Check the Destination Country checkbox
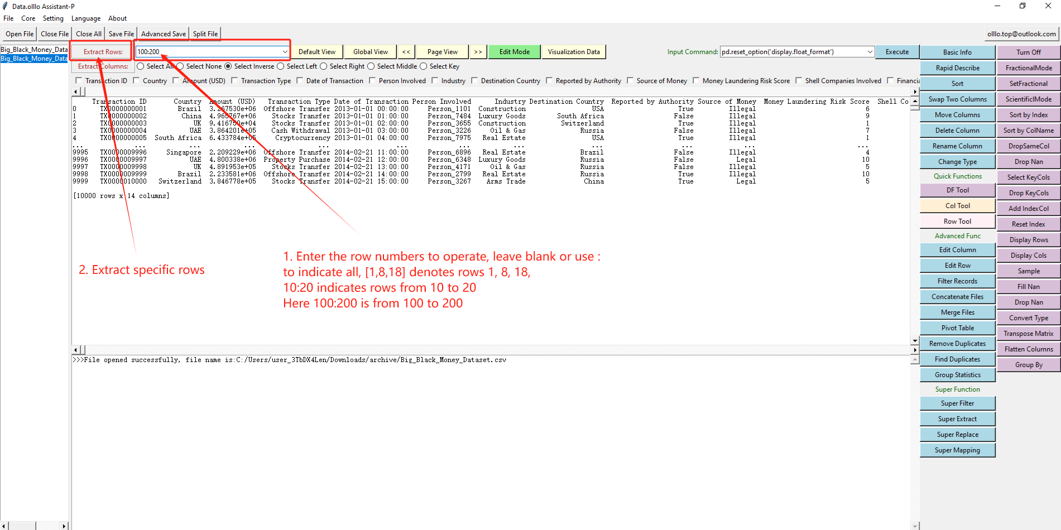The width and height of the screenshot is (1061, 530). pos(474,81)
